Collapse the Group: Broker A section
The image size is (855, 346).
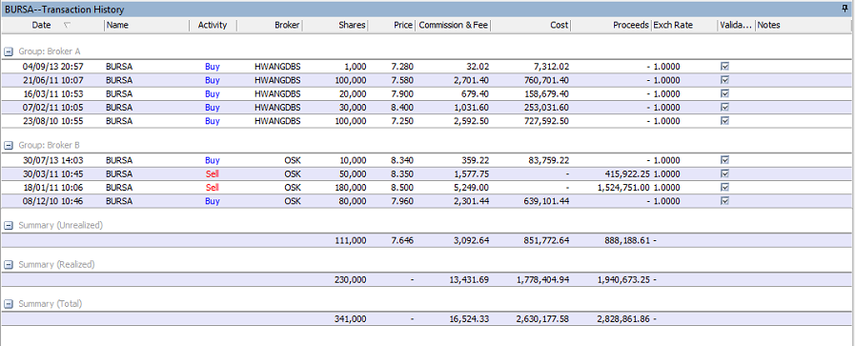click(9, 51)
